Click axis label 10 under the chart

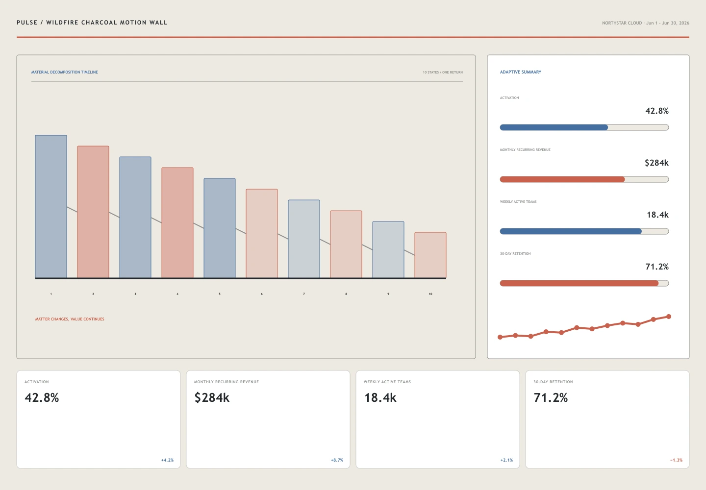[x=430, y=294]
